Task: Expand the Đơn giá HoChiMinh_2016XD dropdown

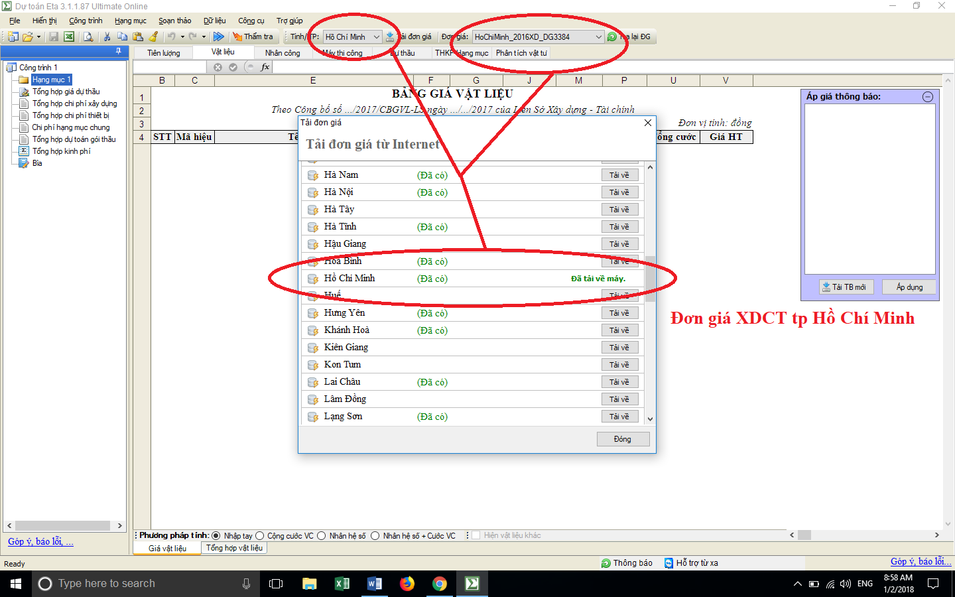Action: [x=598, y=37]
